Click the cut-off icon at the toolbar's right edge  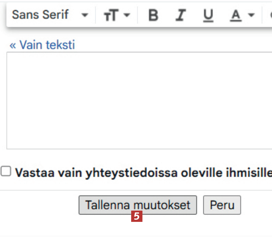tap(270, 15)
